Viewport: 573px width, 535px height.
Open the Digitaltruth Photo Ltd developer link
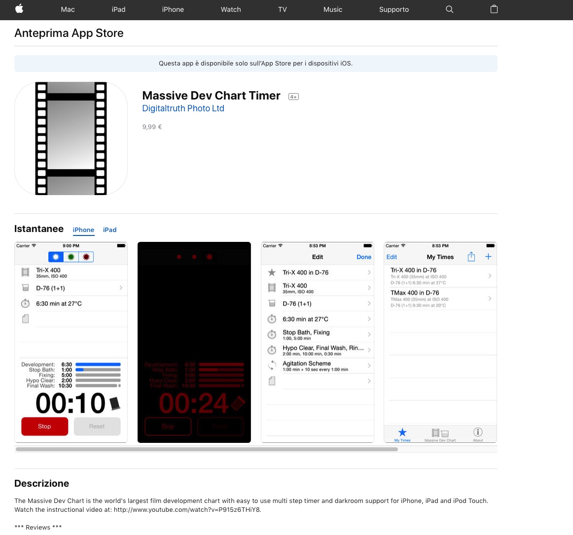(183, 108)
